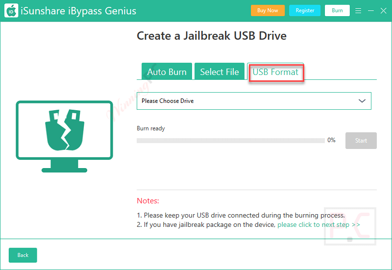
Task: Close the iBypass Genius window
Action: (x=383, y=11)
